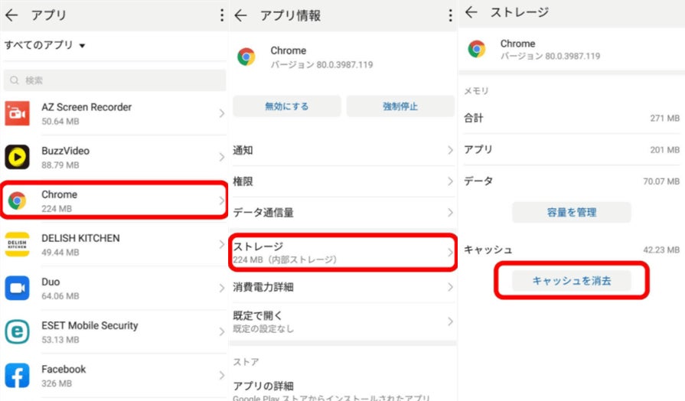Image resolution: width=685 pixels, height=401 pixels.
Task: Select DELISH KITCHEN name text
Action: pyautogui.click(x=80, y=238)
